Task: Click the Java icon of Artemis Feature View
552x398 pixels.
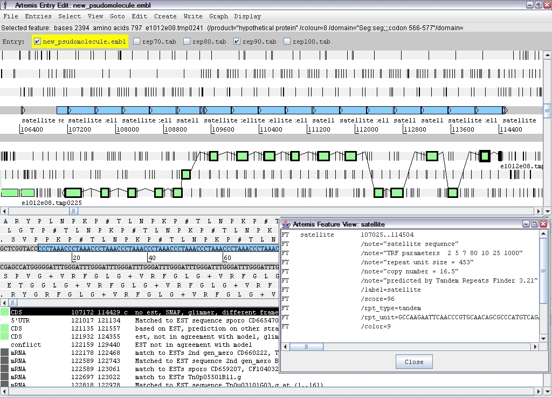Action: coord(286,224)
